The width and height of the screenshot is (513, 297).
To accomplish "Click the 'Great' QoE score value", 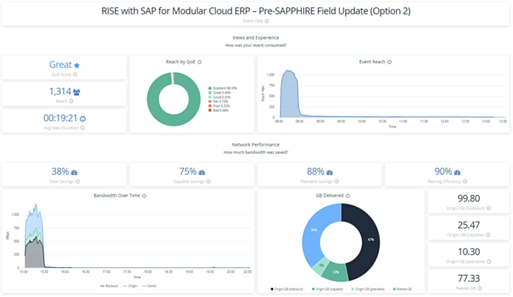I will point(61,65).
